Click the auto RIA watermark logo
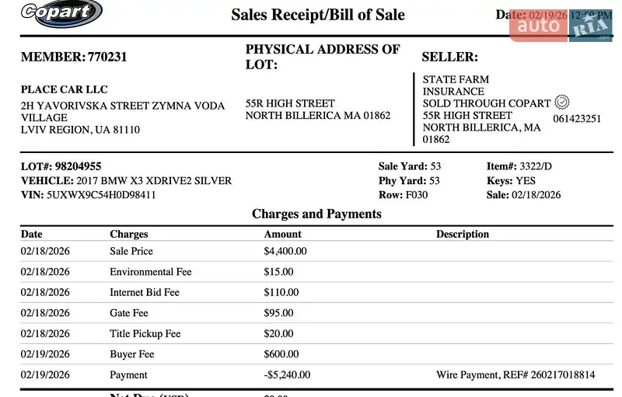 point(561,26)
